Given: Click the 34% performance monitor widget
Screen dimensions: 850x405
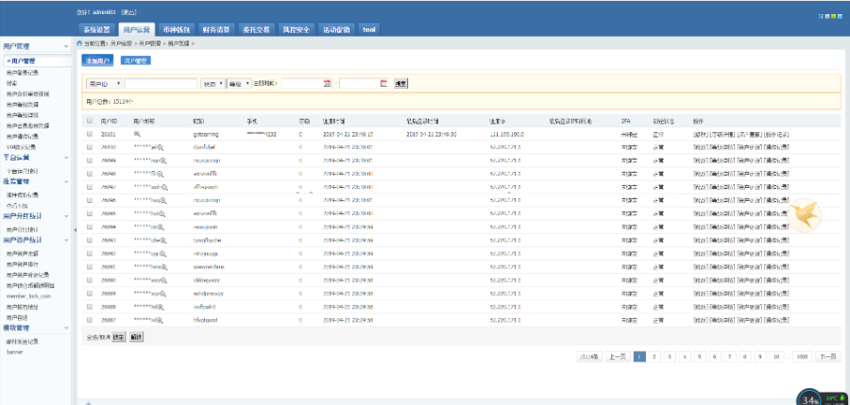Looking at the screenshot, I should click(810, 397).
